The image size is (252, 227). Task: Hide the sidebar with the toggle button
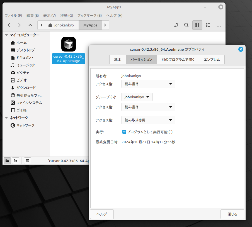click(x=27, y=160)
